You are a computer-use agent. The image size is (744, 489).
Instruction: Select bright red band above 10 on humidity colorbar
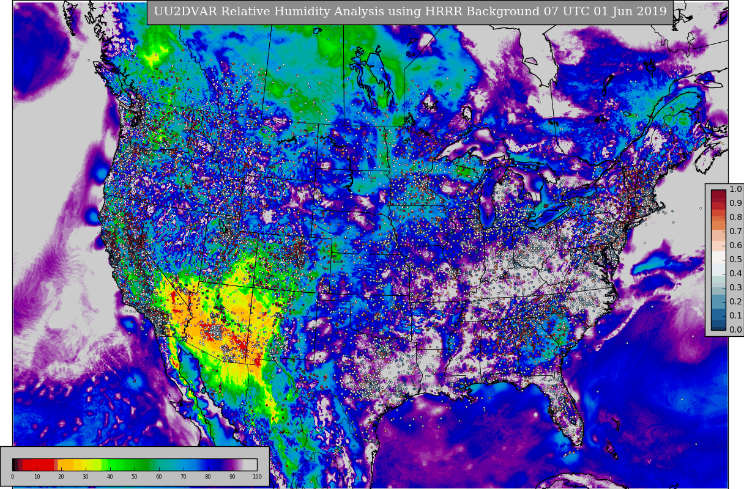[x=38, y=465]
